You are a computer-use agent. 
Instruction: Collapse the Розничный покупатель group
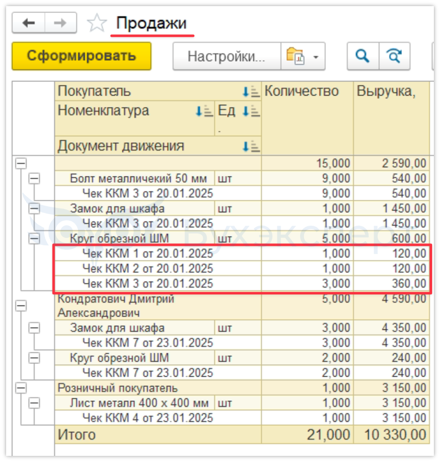tap(21, 388)
